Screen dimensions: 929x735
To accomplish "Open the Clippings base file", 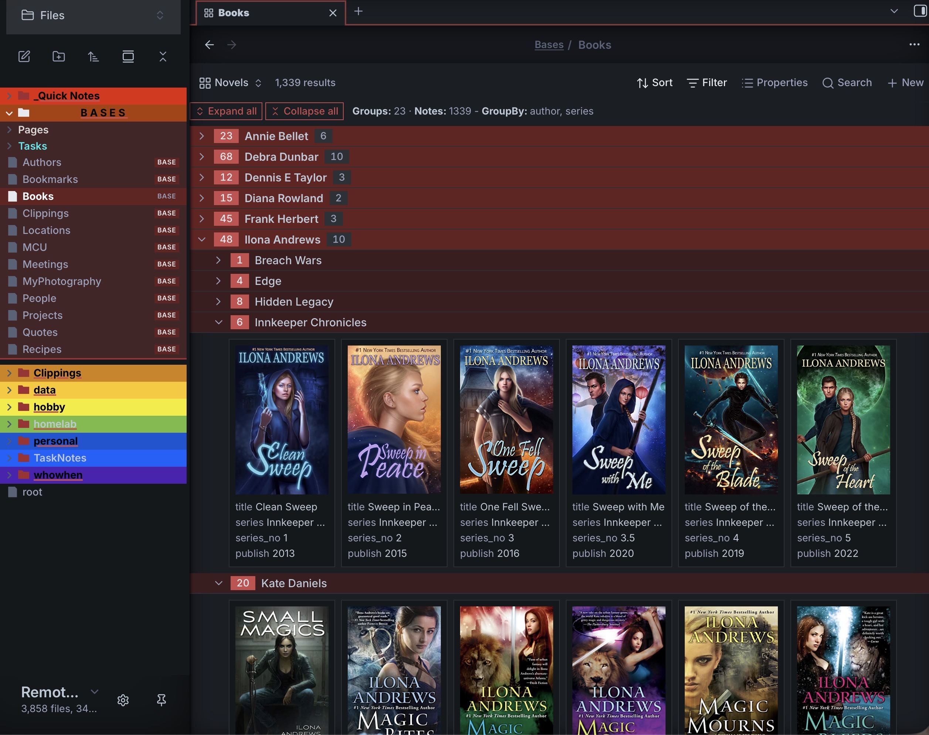I will coord(93,213).
